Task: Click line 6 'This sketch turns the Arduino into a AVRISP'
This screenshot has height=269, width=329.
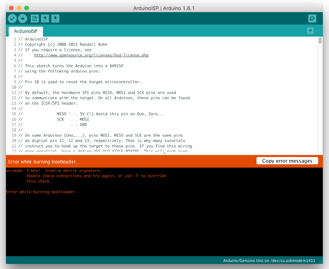Action: pos(71,66)
